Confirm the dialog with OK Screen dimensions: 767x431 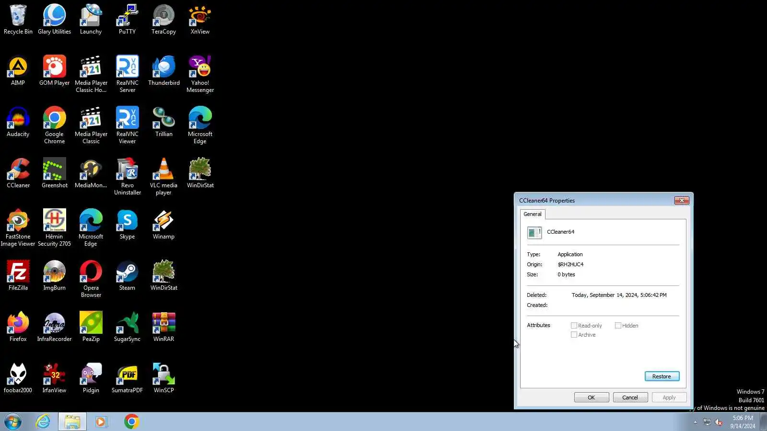coord(591,397)
